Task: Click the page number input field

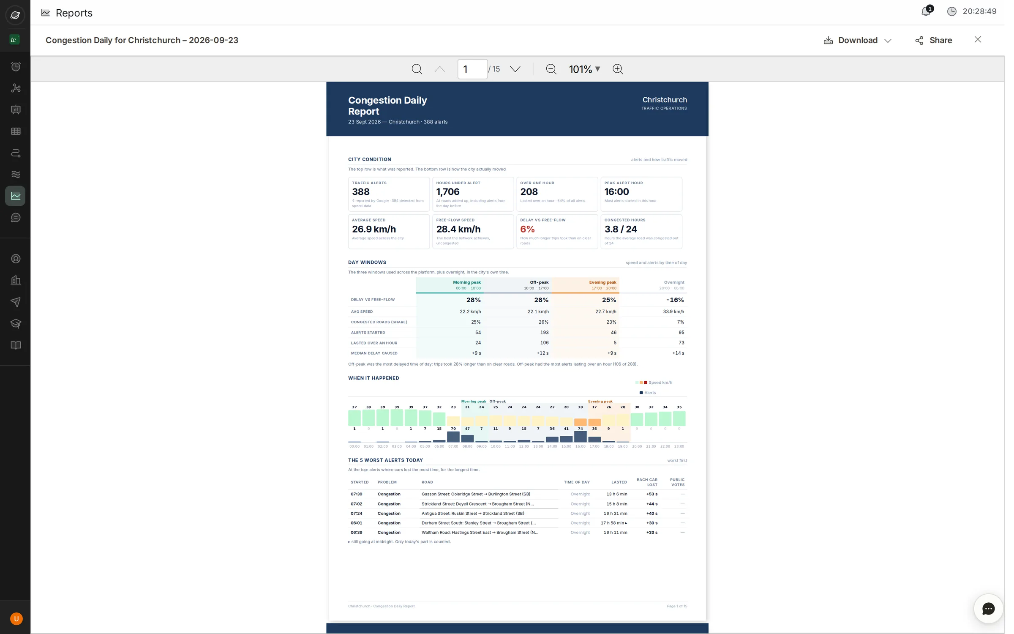Action: (472, 69)
